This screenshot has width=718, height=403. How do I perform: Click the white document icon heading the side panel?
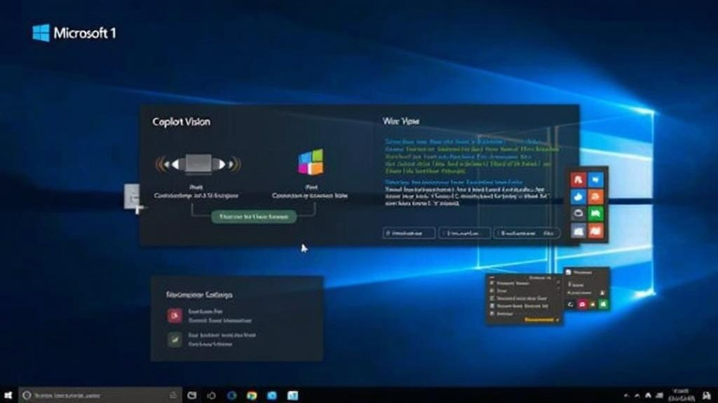coord(569,272)
